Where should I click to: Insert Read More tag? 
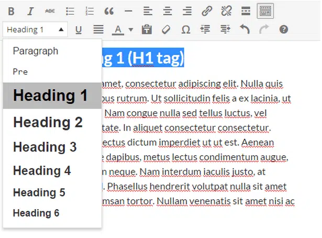(x=246, y=11)
